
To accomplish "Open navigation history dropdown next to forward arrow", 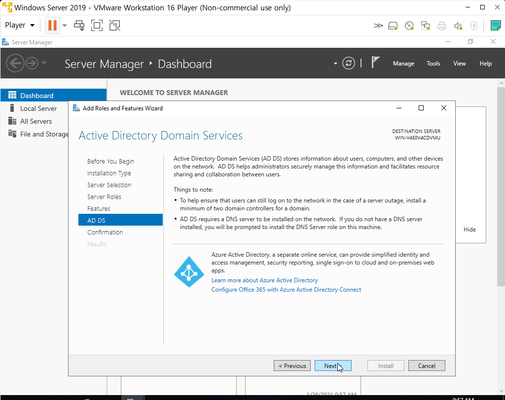I will [44, 63].
